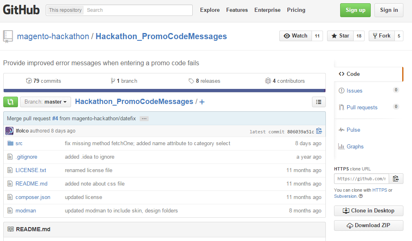This screenshot has height=241, width=412.
Task: Fork this repository
Action: pos(381,36)
